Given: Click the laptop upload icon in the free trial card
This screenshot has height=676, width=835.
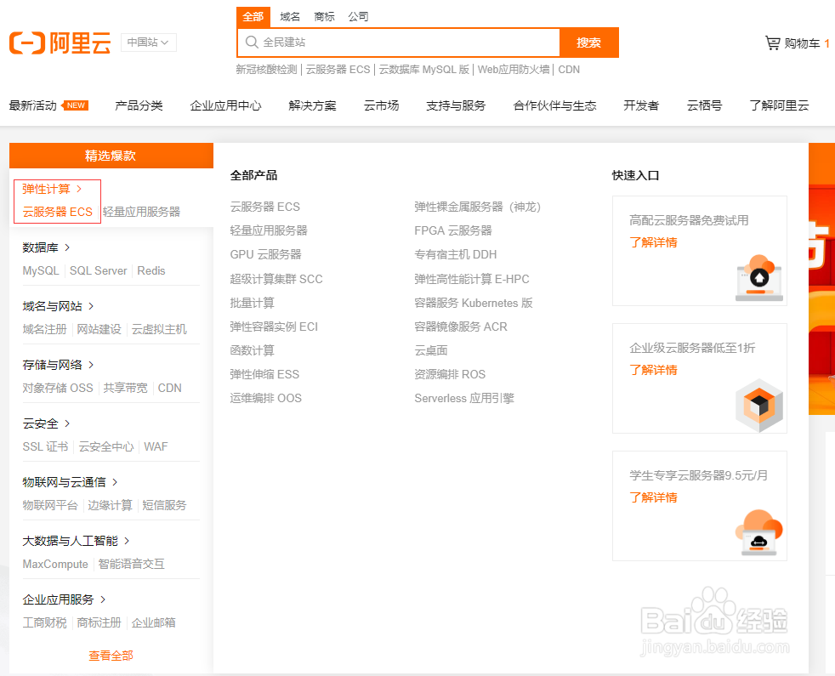Looking at the screenshot, I should pyautogui.click(x=759, y=278).
